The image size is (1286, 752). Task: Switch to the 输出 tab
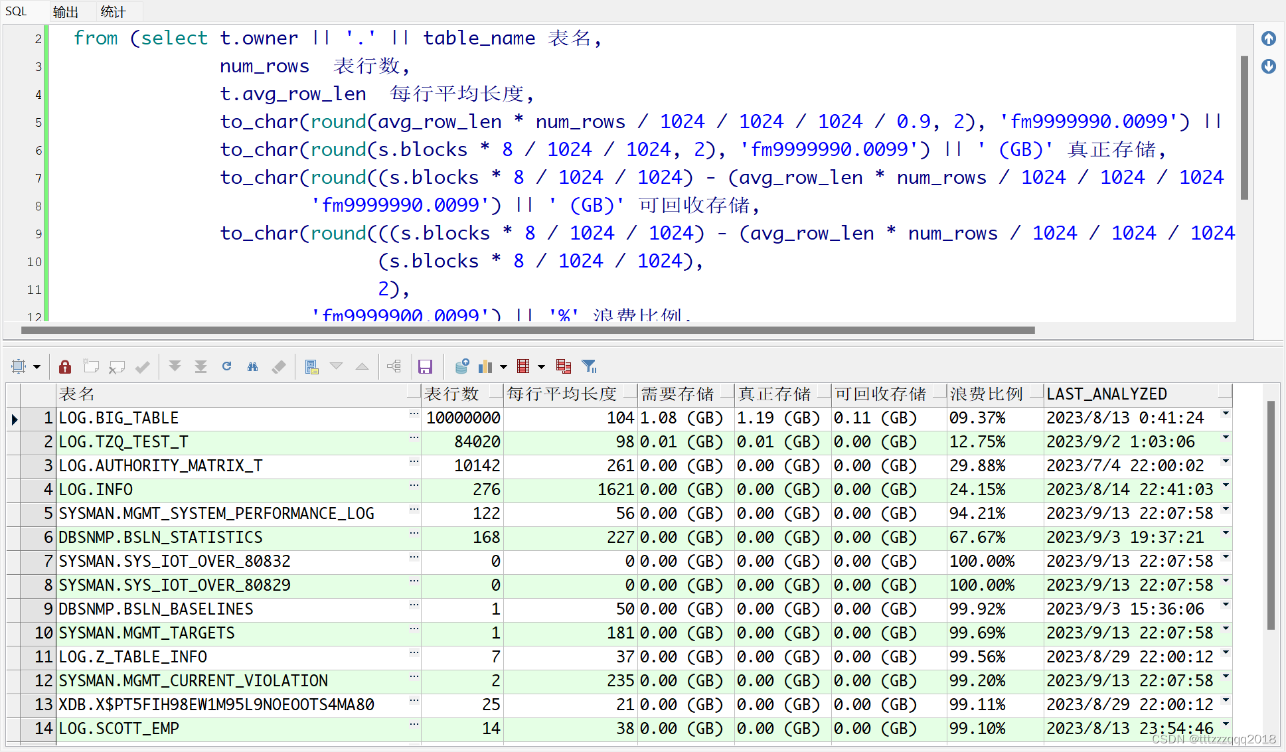64,11
